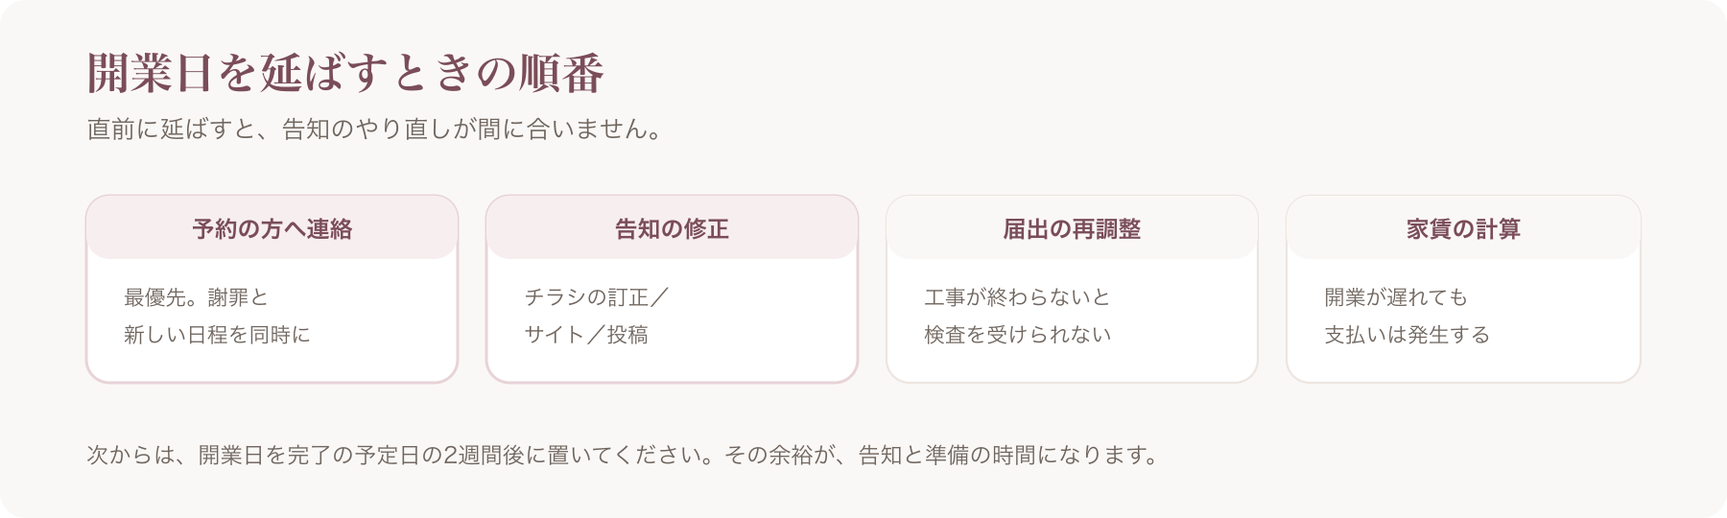Click the line 開業が遅れても
Viewport: 1727px width, 518px height.
[x=1396, y=297]
